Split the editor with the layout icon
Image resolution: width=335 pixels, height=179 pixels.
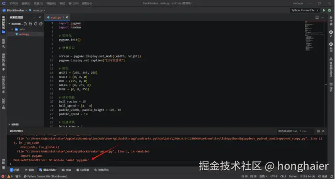pos(317,17)
